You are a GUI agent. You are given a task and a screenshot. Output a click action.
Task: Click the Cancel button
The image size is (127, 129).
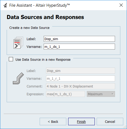[110, 122]
